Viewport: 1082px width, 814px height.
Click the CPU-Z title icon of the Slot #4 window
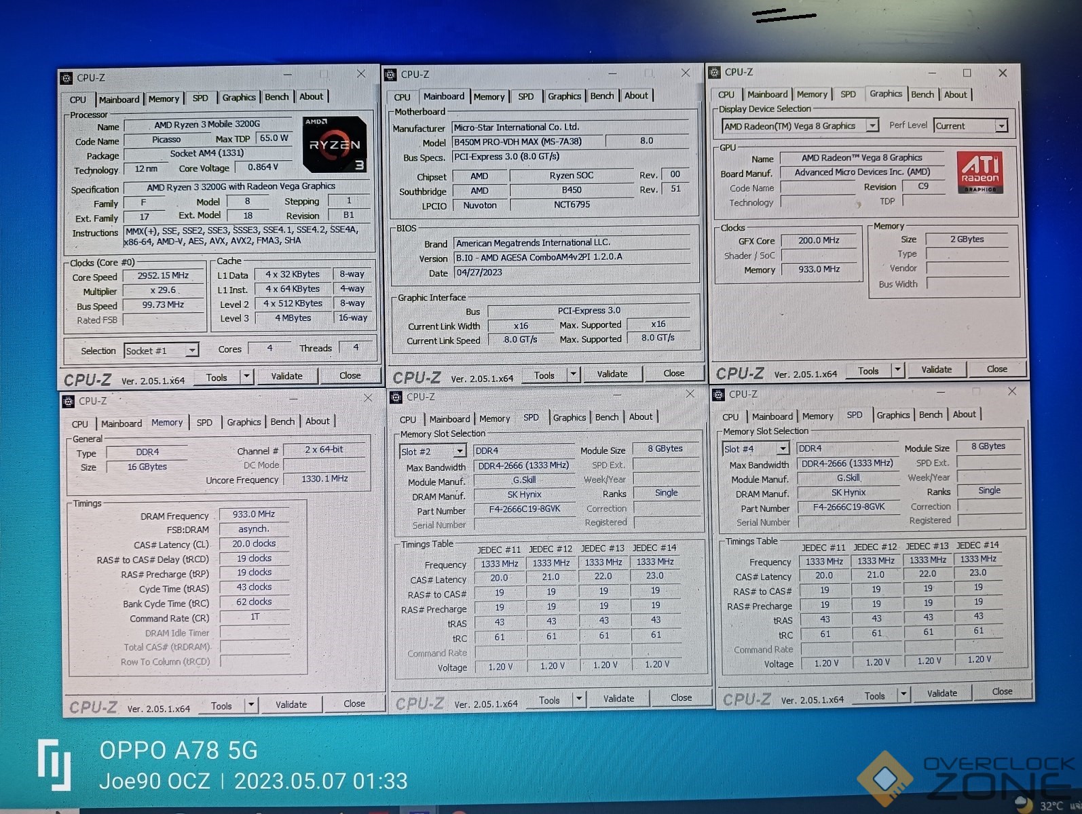point(718,394)
